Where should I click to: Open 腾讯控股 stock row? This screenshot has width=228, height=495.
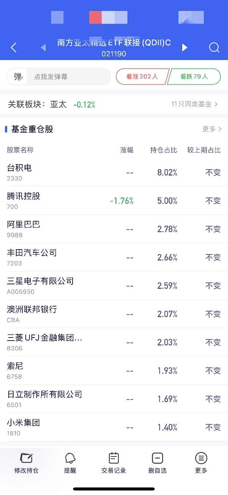114,200
